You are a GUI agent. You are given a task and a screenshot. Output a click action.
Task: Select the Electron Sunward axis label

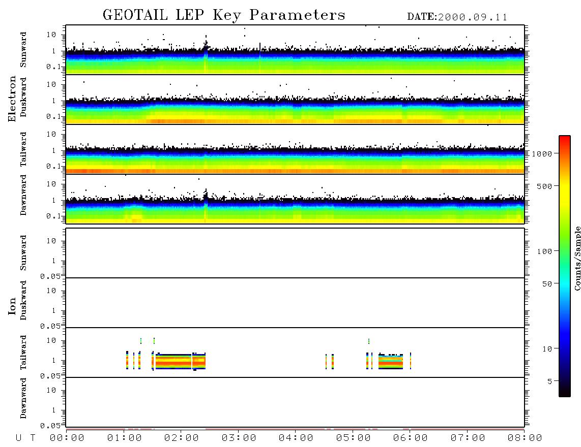pyautogui.click(x=23, y=50)
